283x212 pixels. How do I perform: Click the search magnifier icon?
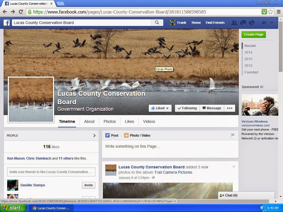[x=157, y=23]
